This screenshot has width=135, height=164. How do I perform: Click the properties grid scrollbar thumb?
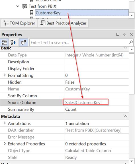click(132, 74)
